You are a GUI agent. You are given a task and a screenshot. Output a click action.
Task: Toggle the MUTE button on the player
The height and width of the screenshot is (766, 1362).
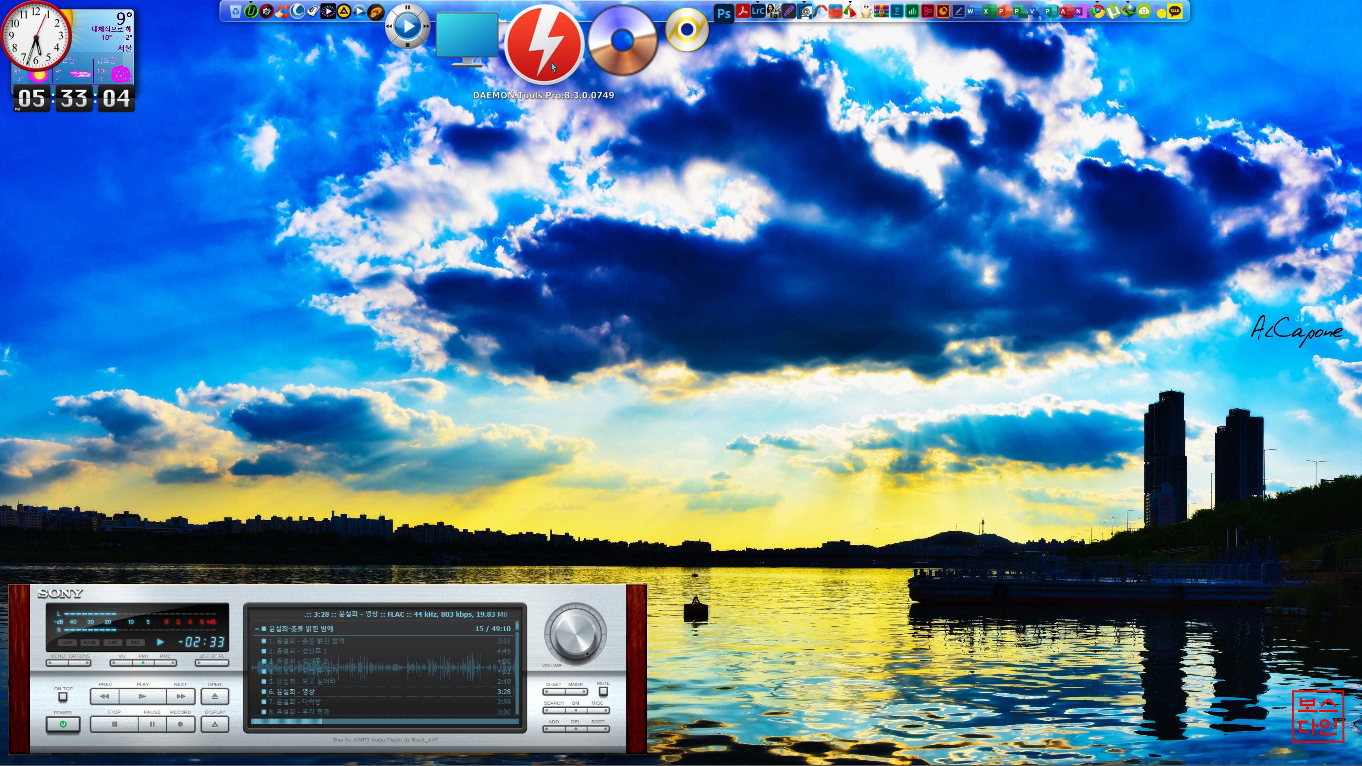603,692
